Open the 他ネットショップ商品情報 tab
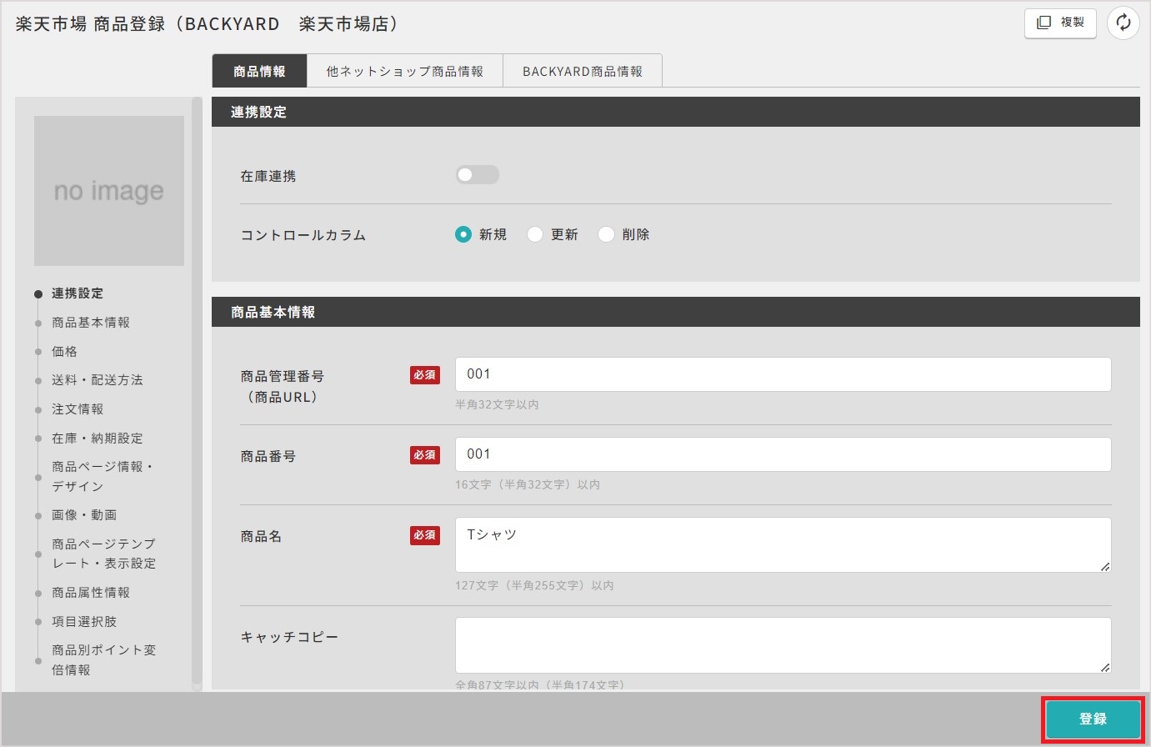The width and height of the screenshot is (1151, 747). [405, 71]
